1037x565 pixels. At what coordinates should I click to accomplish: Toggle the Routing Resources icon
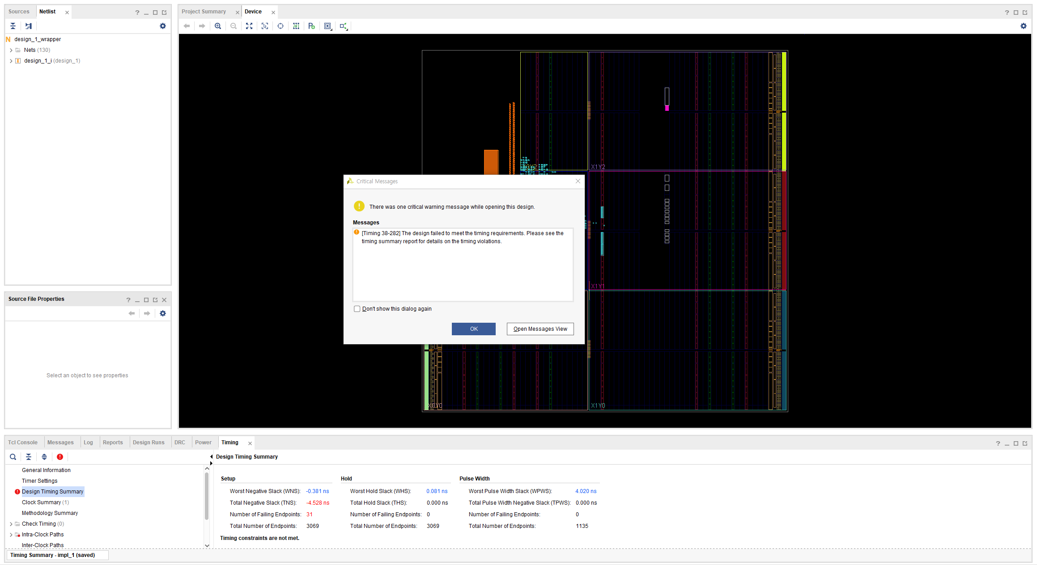(x=296, y=26)
